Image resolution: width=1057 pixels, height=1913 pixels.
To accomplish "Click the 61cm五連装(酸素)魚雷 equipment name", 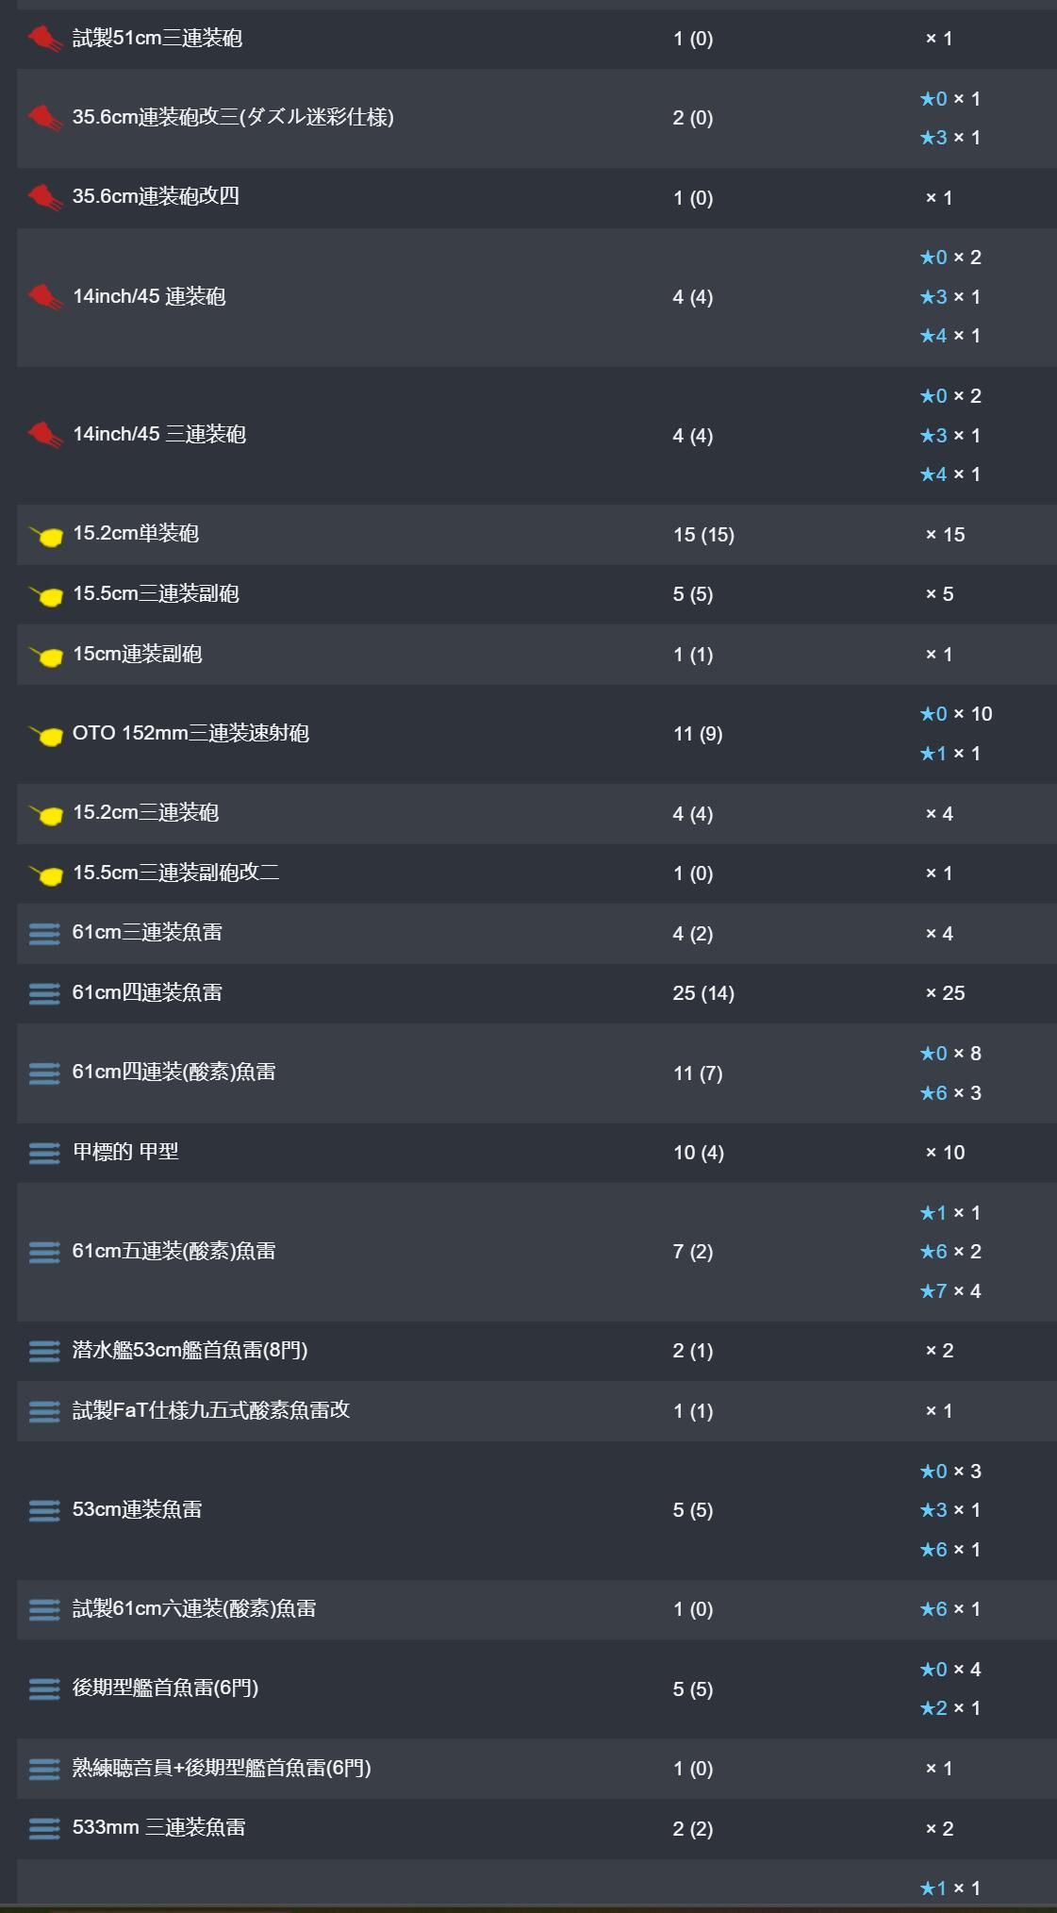I will 173,1251.
